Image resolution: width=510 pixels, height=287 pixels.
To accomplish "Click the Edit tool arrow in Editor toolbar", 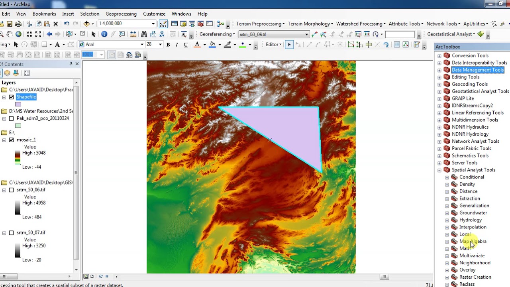I will 289,45.
